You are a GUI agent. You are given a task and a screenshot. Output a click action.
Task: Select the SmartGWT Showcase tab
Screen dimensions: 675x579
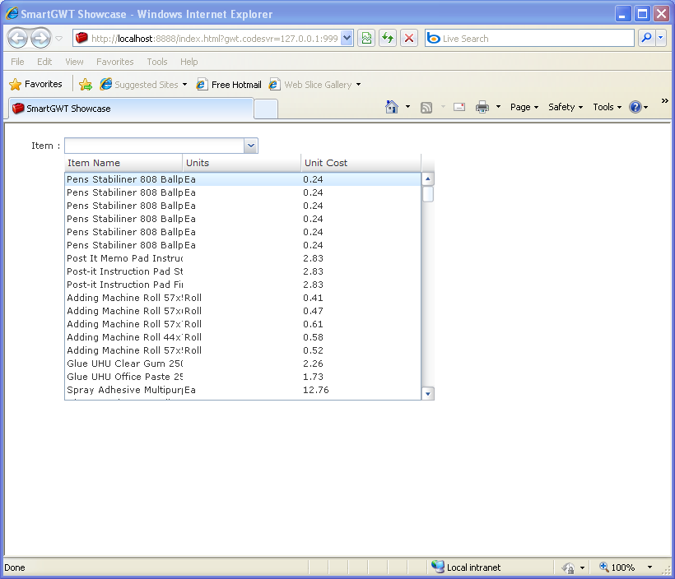pos(130,109)
